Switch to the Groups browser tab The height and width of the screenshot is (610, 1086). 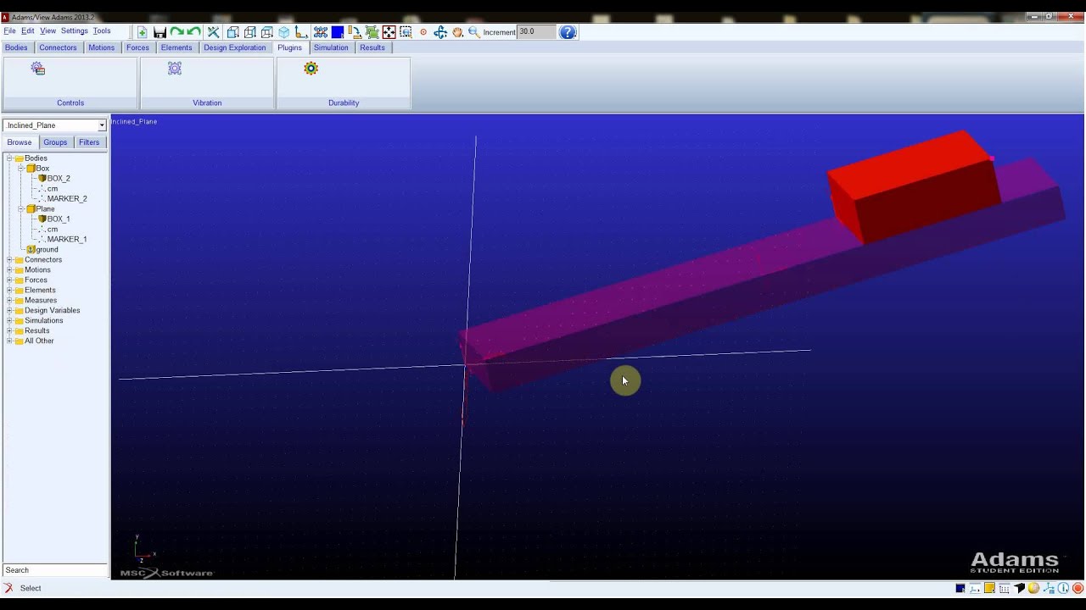click(55, 142)
